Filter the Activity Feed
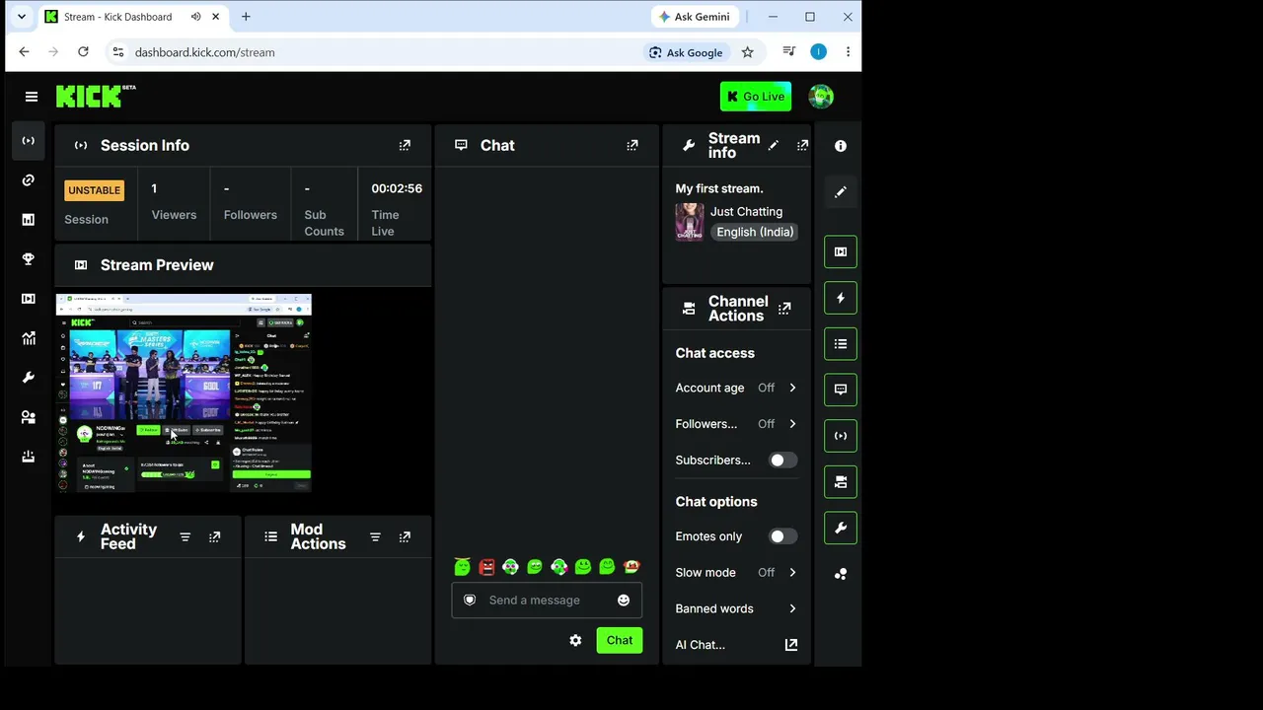Viewport: 1263px width, 710px height. [x=185, y=537]
